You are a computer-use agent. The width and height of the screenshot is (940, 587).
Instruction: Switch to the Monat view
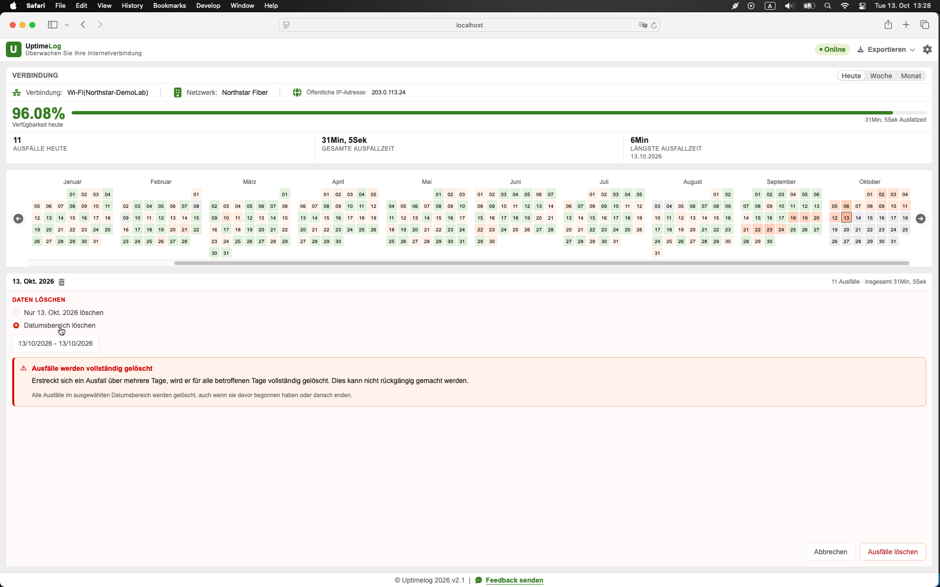point(911,76)
